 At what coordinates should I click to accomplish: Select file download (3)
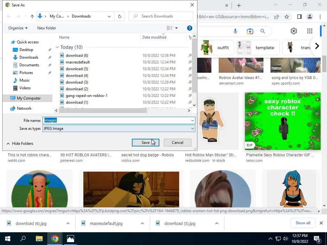[x=77, y=82]
